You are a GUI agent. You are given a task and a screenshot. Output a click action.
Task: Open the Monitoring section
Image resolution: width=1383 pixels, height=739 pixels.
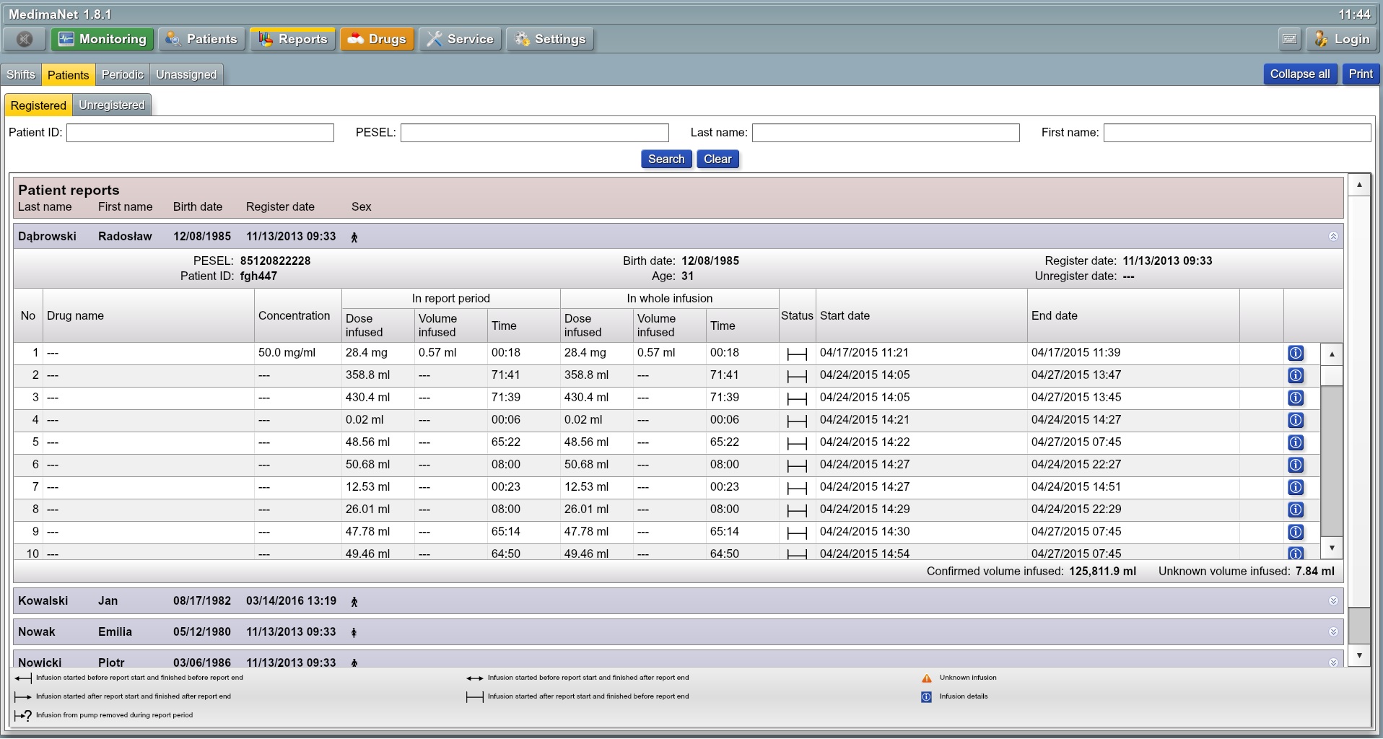[x=102, y=39]
